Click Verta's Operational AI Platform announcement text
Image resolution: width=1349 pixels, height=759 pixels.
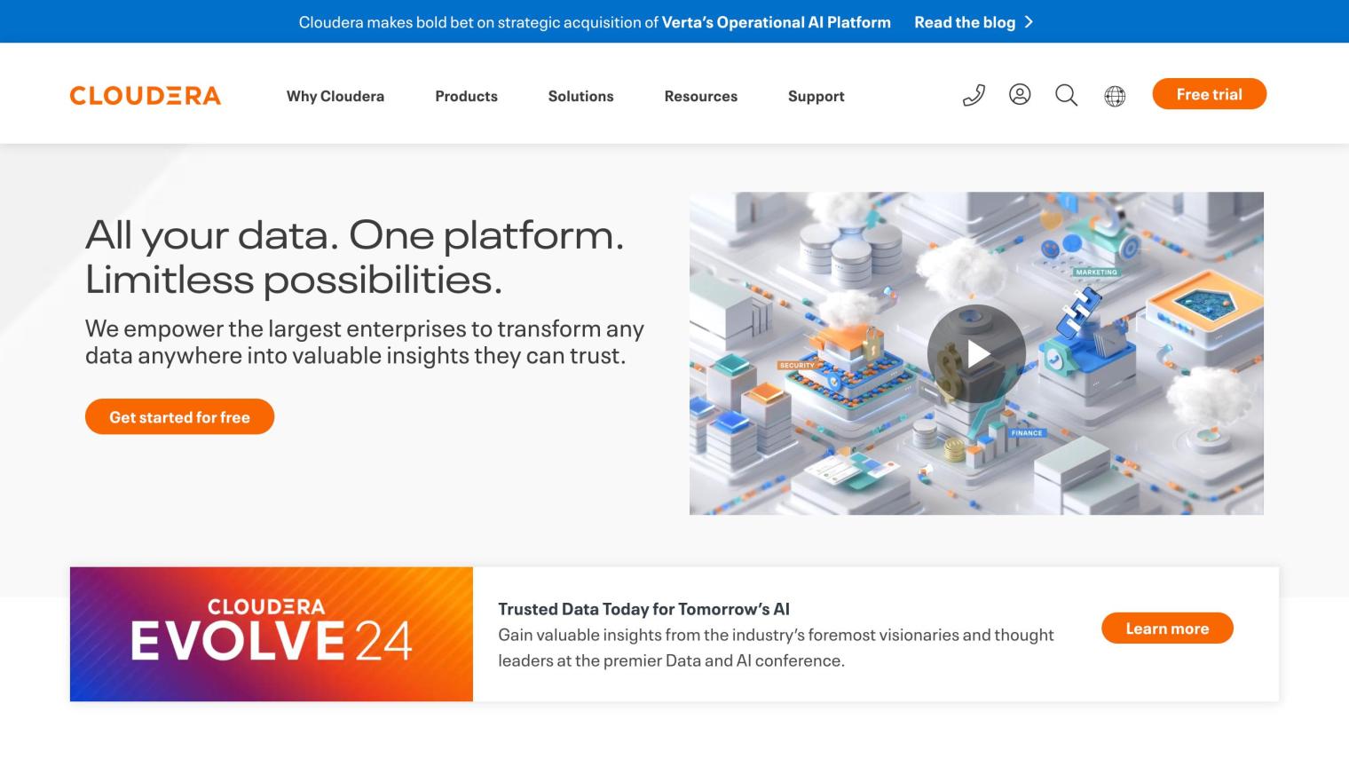[776, 22]
